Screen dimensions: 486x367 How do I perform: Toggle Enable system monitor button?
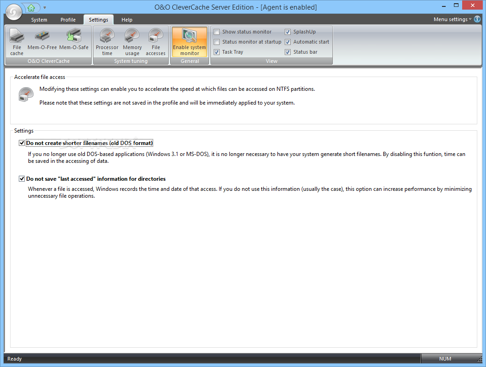189,42
